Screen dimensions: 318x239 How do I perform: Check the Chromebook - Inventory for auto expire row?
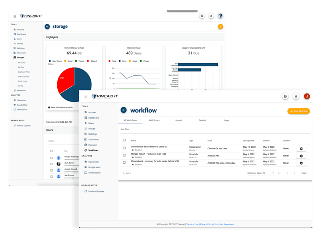(124, 163)
